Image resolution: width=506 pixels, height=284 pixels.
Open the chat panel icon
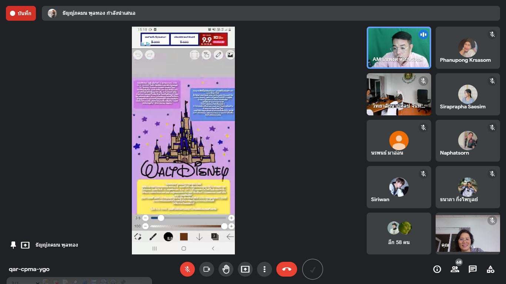pyautogui.click(x=473, y=269)
